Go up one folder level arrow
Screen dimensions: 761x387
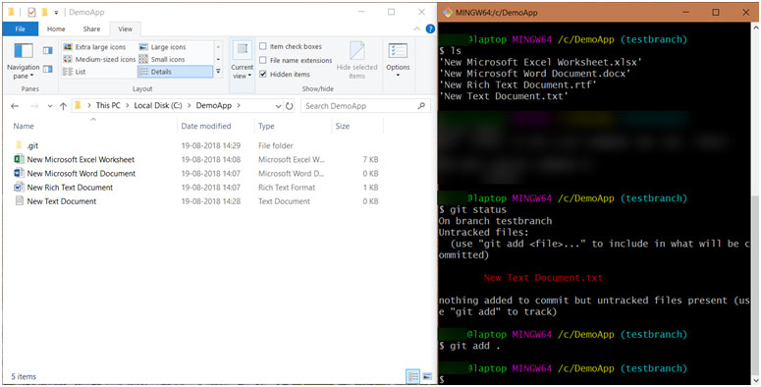click(63, 106)
